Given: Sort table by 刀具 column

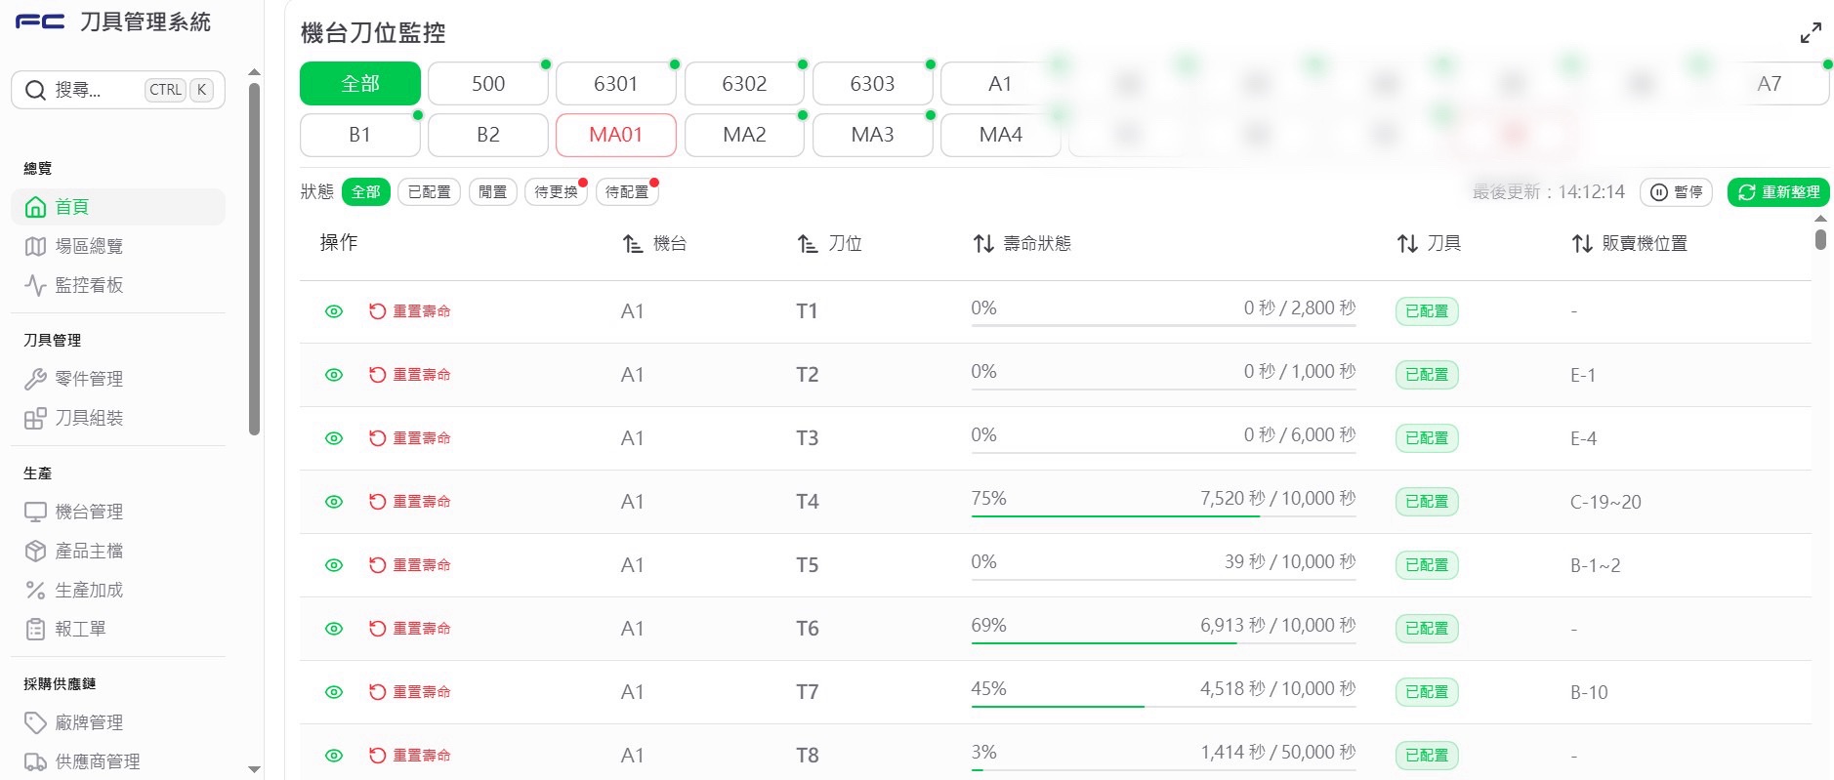Looking at the screenshot, I should (1429, 243).
